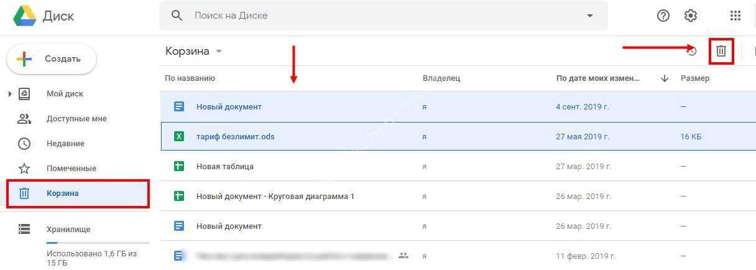Click size value '16 КБ'
The height and width of the screenshot is (270, 756).
click(691, 136)
